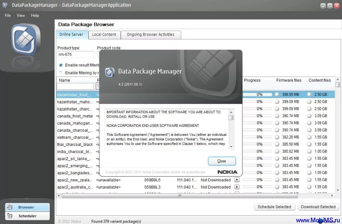Select firmware radio for apac2_australia row
Viewport: 342px width, 224px height.
[277, 187]
